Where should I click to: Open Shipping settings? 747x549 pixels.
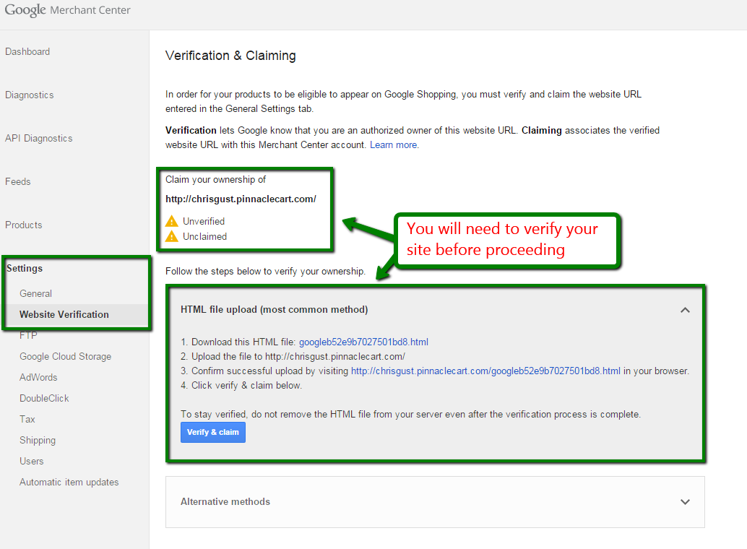pos(38,441)
